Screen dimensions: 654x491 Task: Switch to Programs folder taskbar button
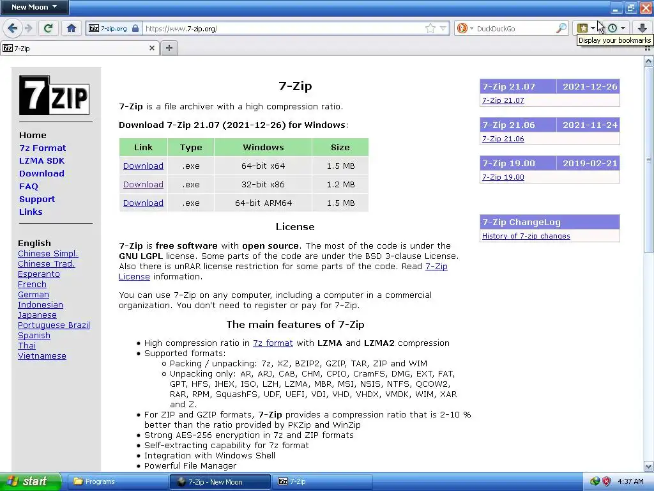click(117, 481)
